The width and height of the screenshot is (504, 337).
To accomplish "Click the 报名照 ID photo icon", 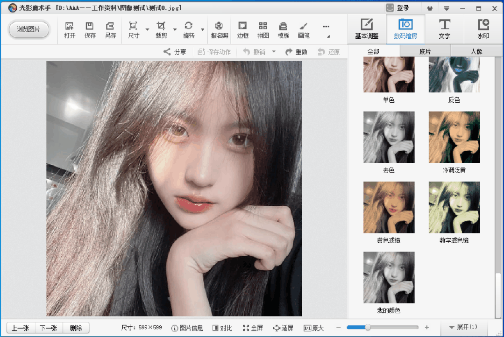I will 219,29.
